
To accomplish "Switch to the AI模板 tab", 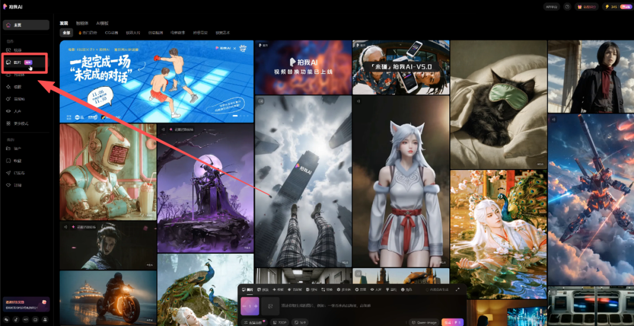I will [102, 23].
